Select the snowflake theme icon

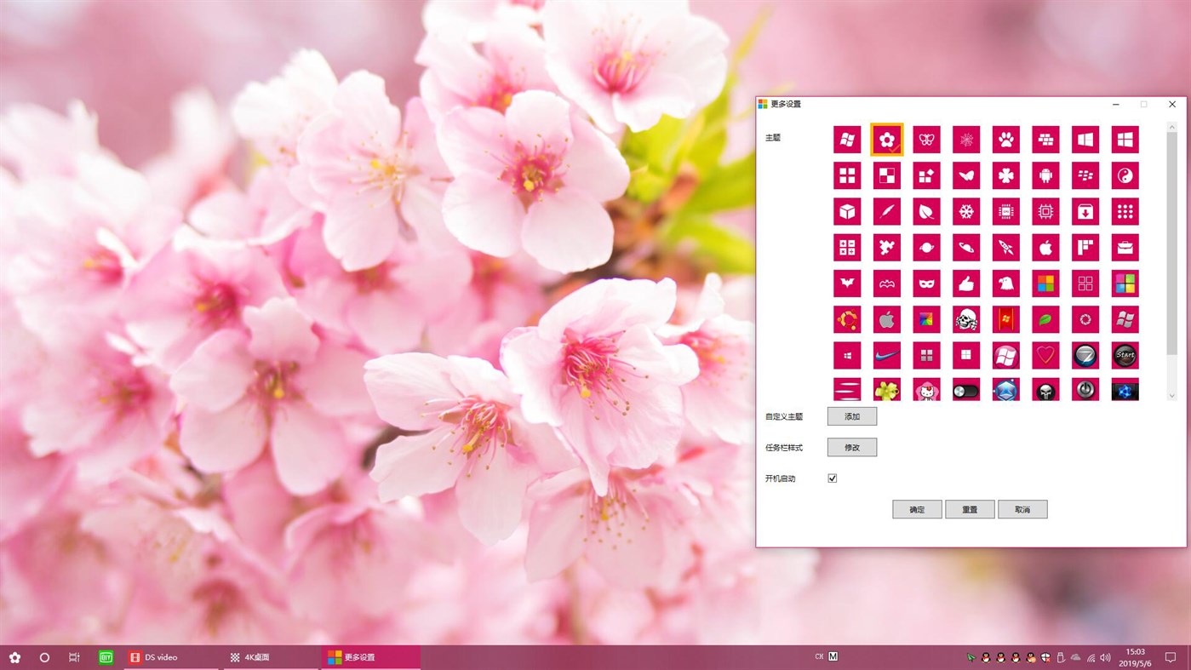point(966,211)
